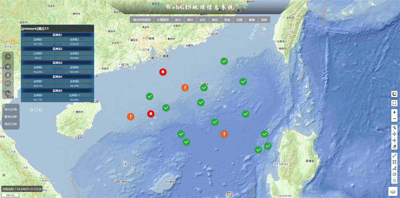Zoom in with the plus button

(394, 112)
